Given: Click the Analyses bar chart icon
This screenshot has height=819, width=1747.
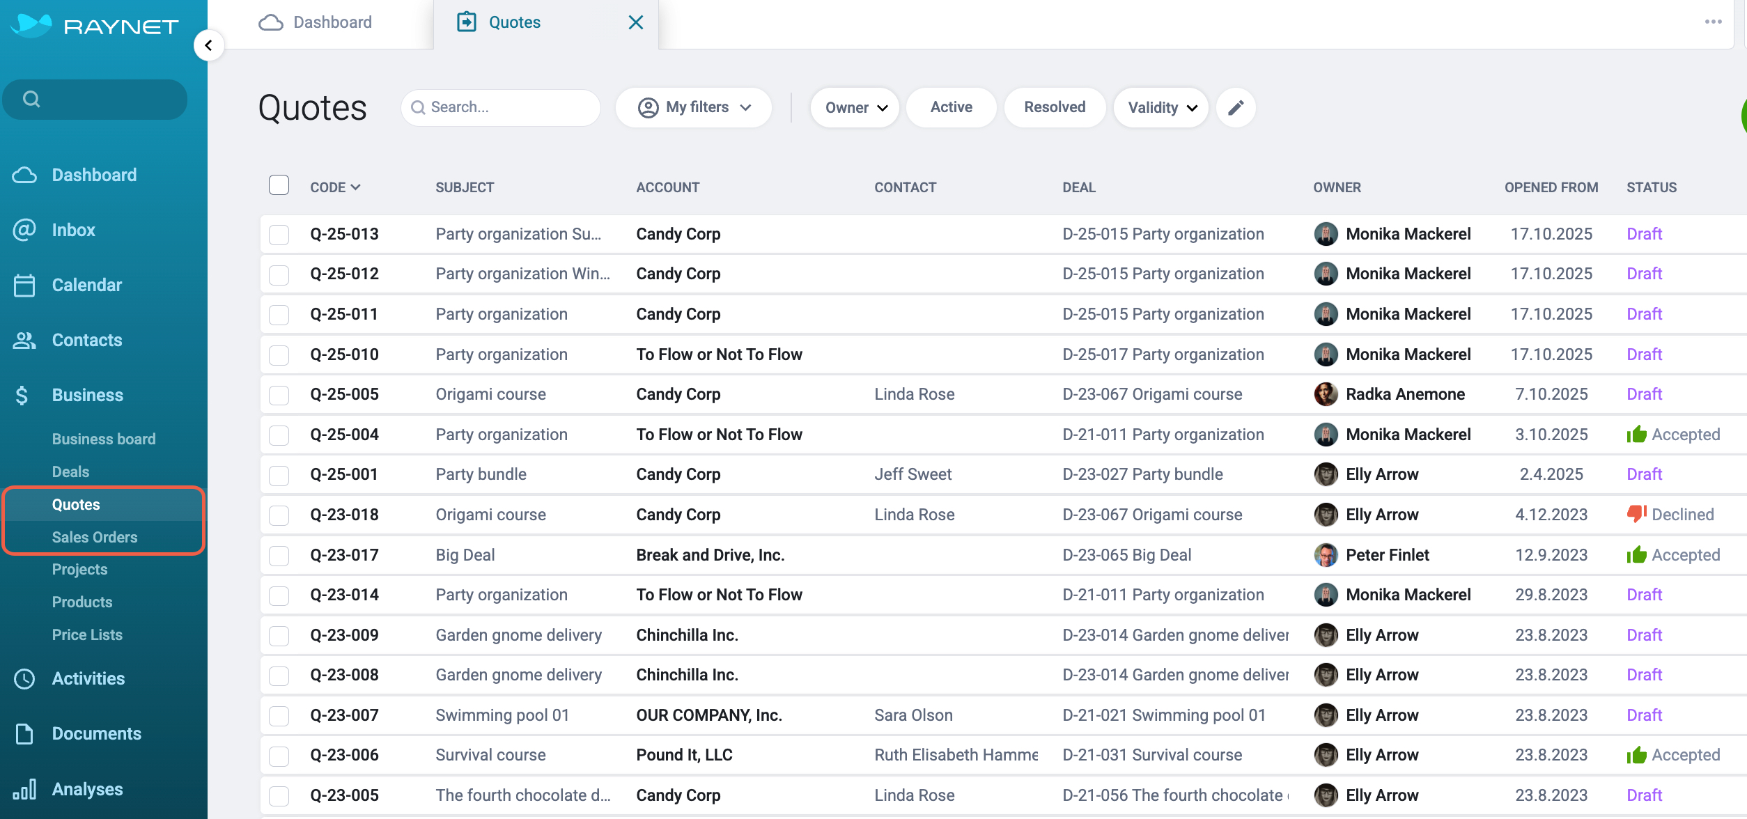Looking at the screenshot, I should point(24,788).
